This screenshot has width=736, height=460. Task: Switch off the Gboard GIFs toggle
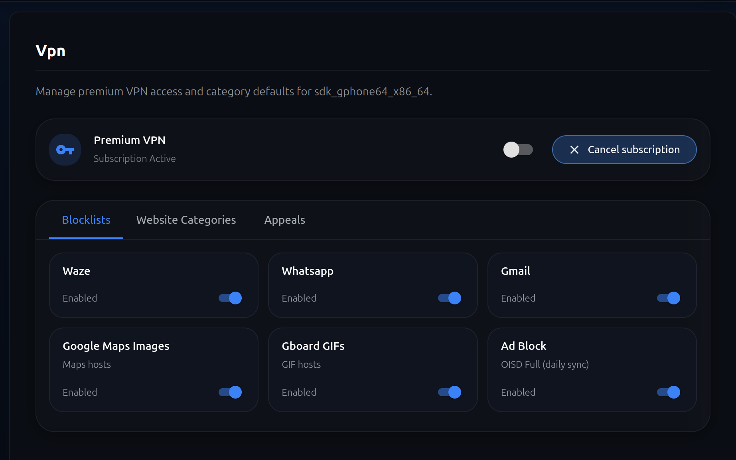tap(449, 392)
